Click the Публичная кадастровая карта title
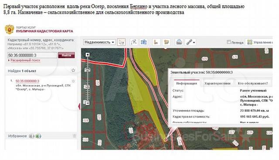 coord(44,31)
